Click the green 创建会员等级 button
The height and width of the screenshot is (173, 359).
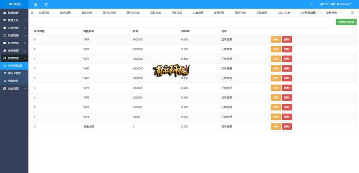point(346,22)
